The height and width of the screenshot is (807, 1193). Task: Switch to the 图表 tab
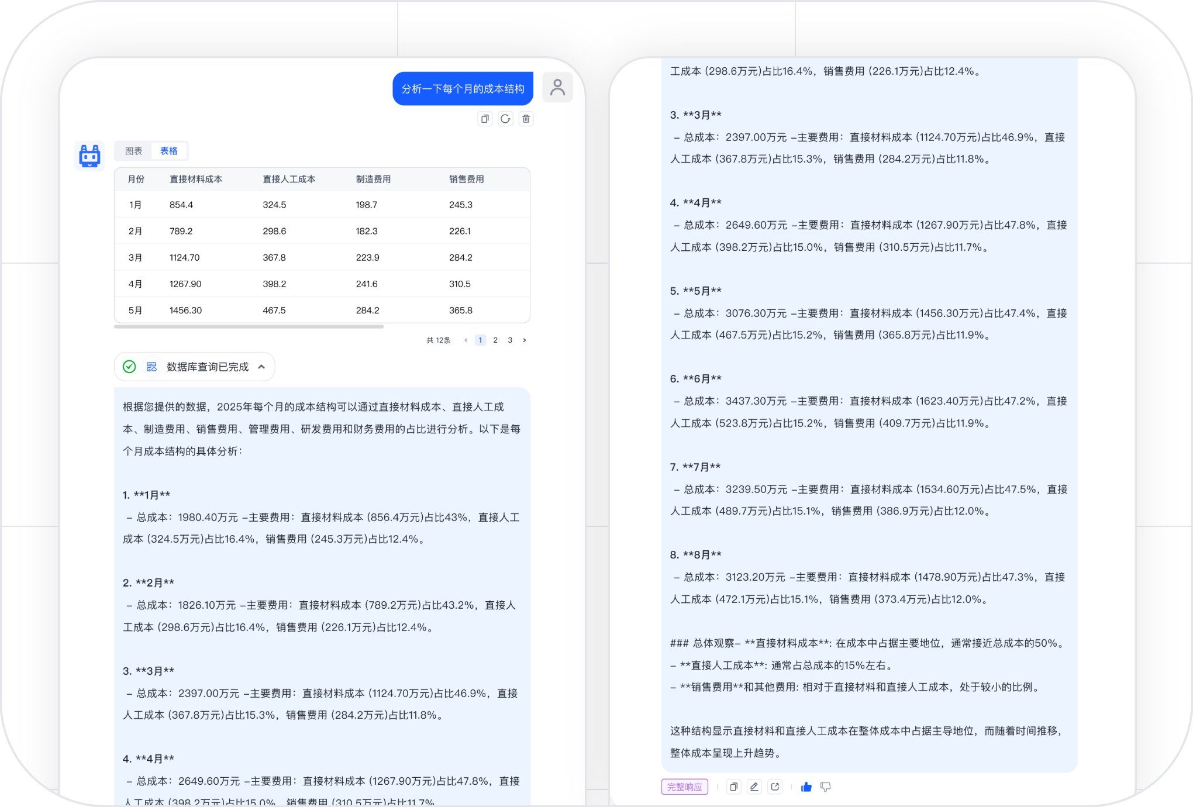tap(134, 150)
